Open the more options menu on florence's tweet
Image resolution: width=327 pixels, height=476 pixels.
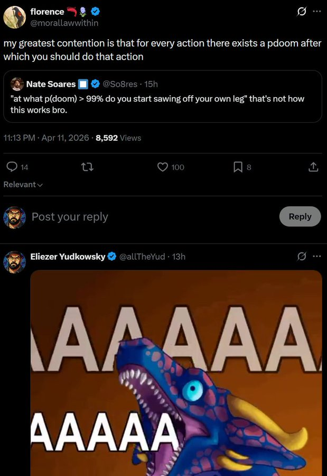[x=317, y=11]
